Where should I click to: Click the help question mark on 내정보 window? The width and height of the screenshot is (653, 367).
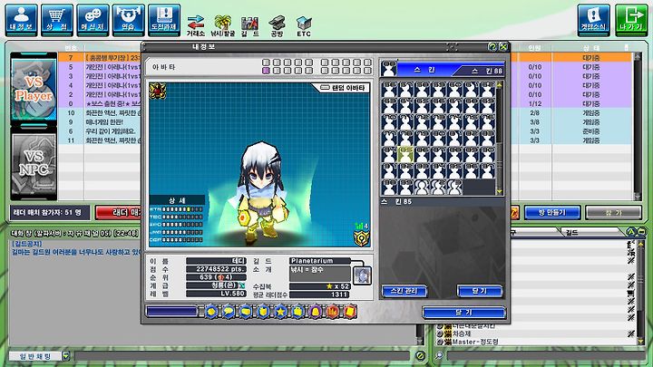click(x=492, y=46)
